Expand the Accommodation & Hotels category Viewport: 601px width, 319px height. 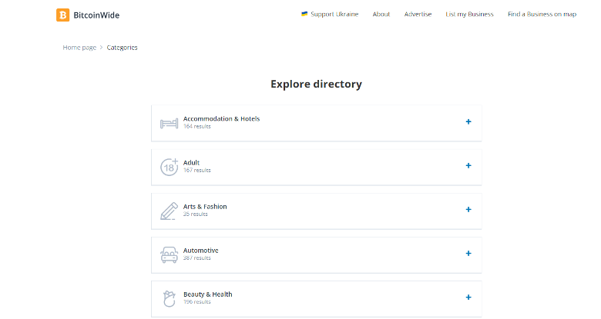pyautogui.click(x=468, y=122)
